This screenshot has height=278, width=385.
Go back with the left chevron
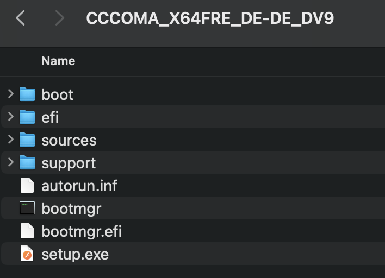click(x=21, y=18)
